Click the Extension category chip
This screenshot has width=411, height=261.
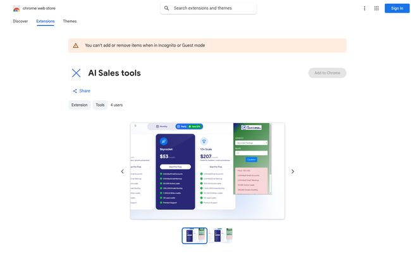pyautogui.click(x=80, y=105)
